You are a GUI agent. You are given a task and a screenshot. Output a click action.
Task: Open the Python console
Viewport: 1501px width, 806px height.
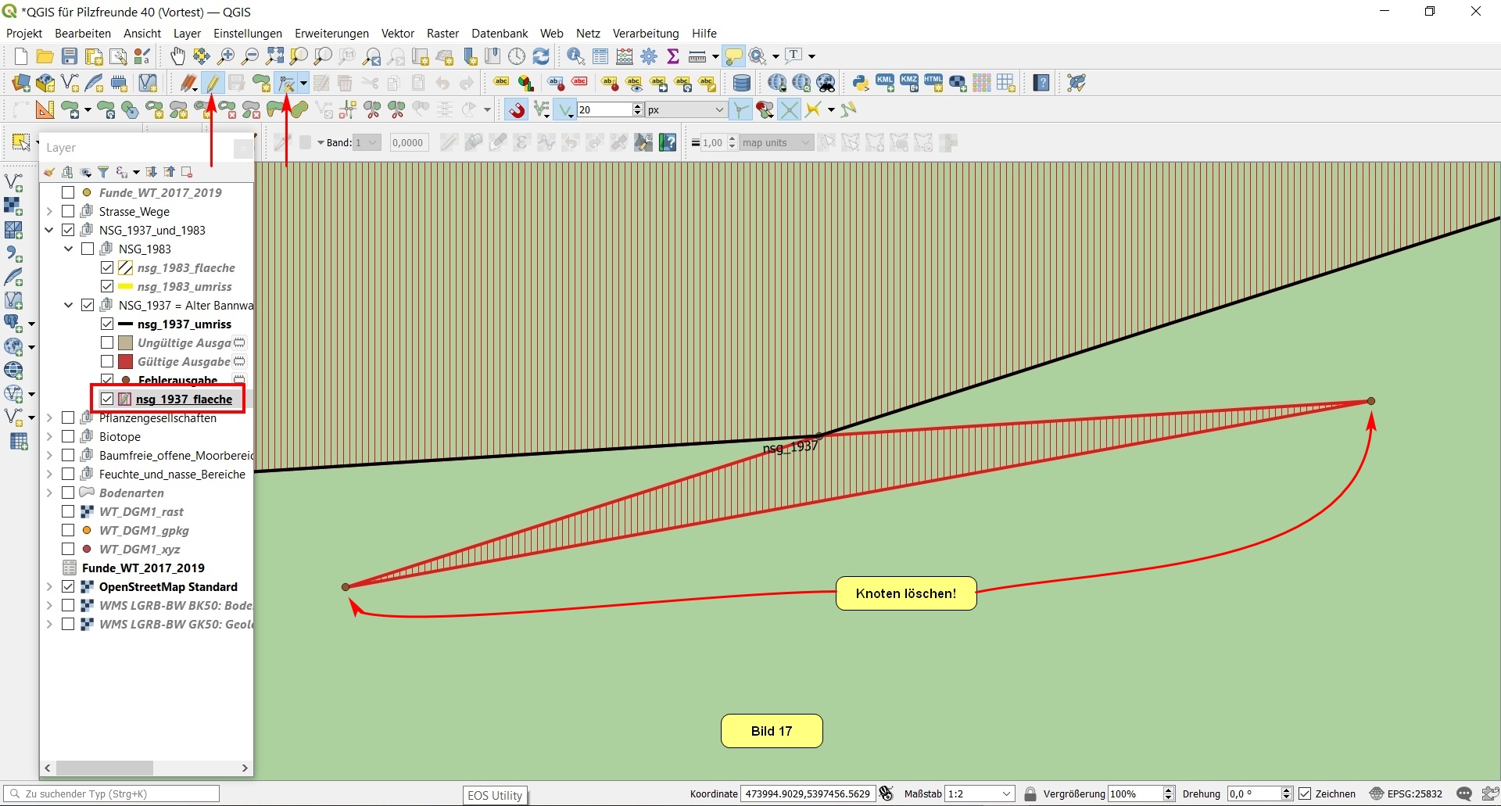click(x=861, y=83)
